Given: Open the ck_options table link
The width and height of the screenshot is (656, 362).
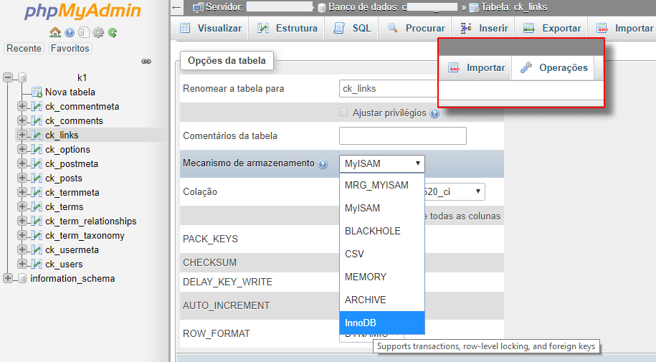Looking at the screenshot, I should [x=67, y=149].
